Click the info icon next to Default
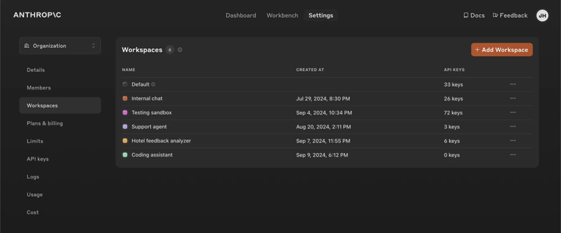 click(x=153, y=85)
